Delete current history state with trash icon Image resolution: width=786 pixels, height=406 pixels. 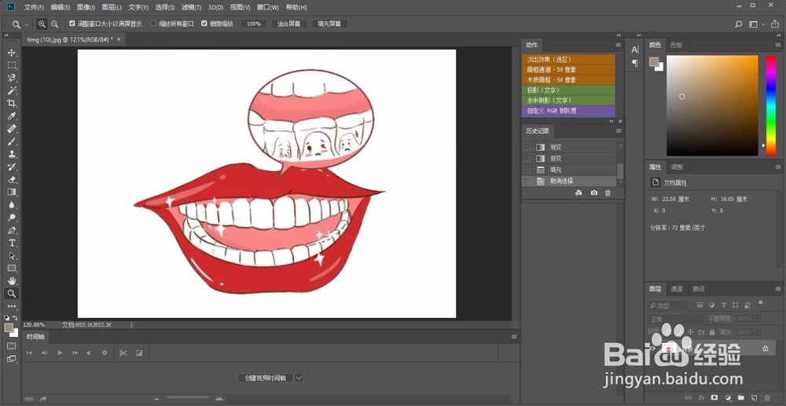(x=608, y=192)
